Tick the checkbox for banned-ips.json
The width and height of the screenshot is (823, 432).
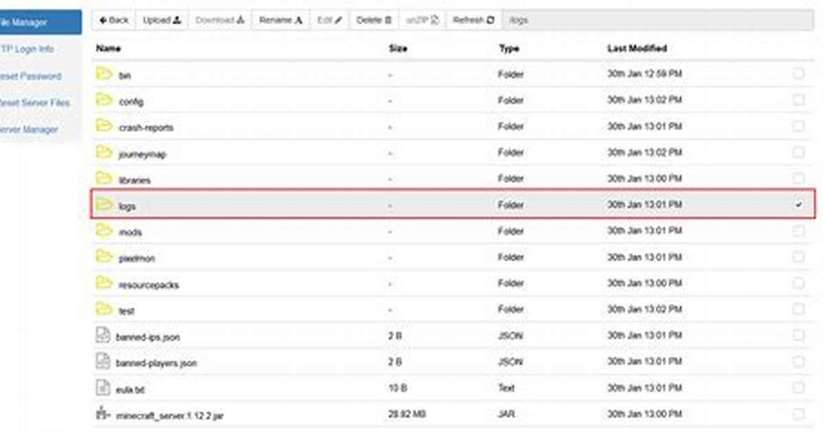pos(798,336)
